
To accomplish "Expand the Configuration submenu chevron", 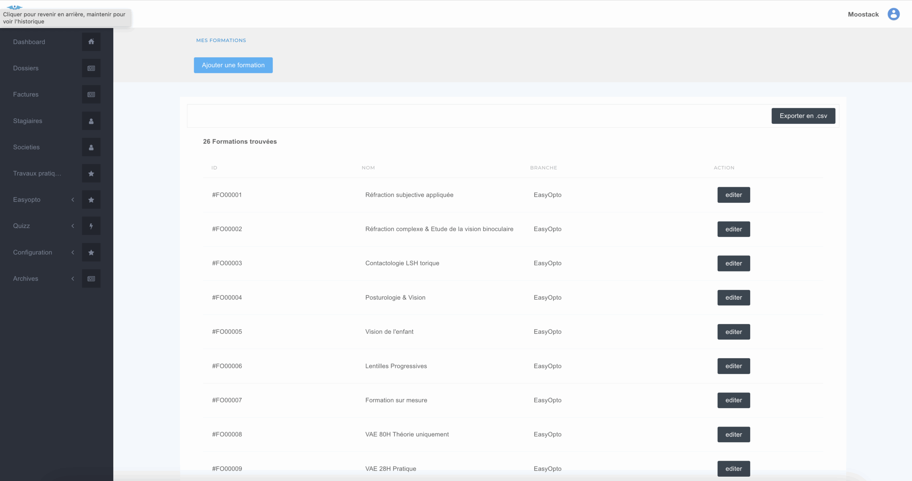I will [73, 252].
